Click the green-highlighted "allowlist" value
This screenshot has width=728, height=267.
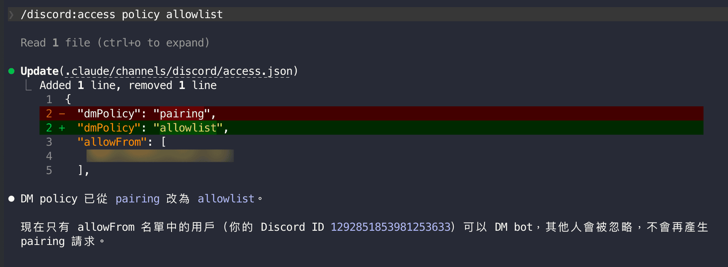[x=188, y=128]
